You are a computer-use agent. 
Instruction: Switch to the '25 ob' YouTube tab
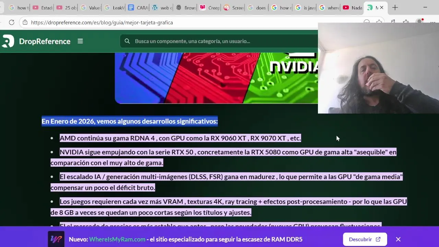(x=66, y=8)
